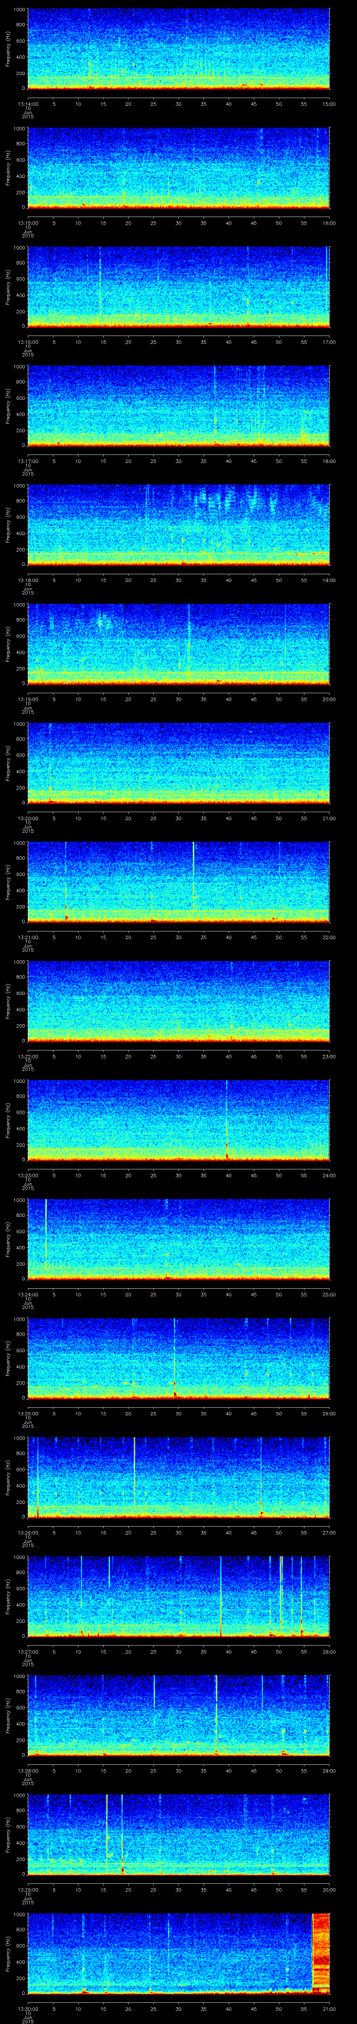
Task: Click the 13:18:00 time axis label
Action: 28,580
